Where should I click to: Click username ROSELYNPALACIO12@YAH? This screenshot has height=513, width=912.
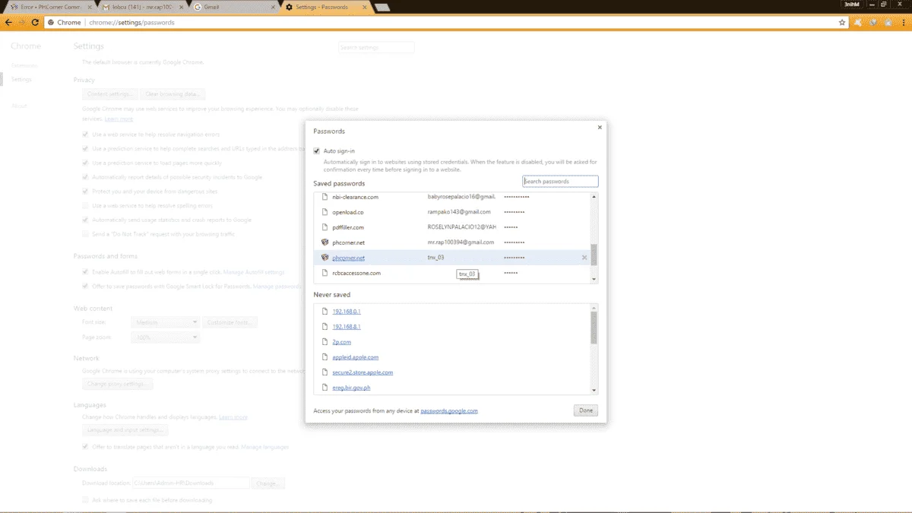(461, 227)
